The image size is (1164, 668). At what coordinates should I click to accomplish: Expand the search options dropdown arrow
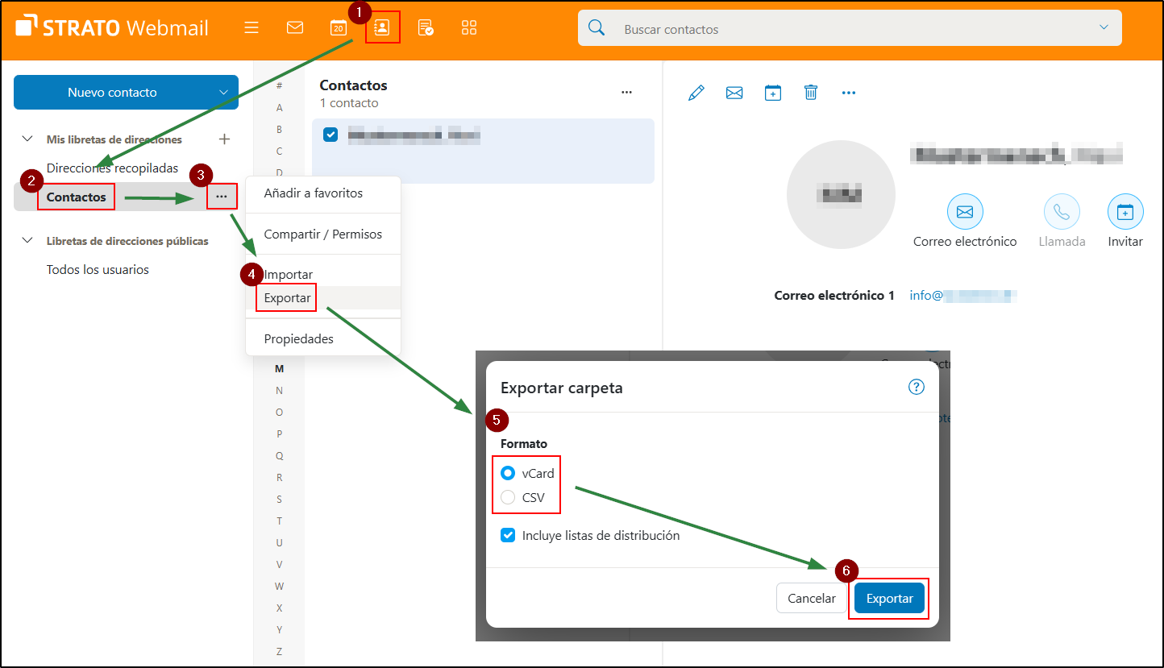click(x=1104, y=28)
